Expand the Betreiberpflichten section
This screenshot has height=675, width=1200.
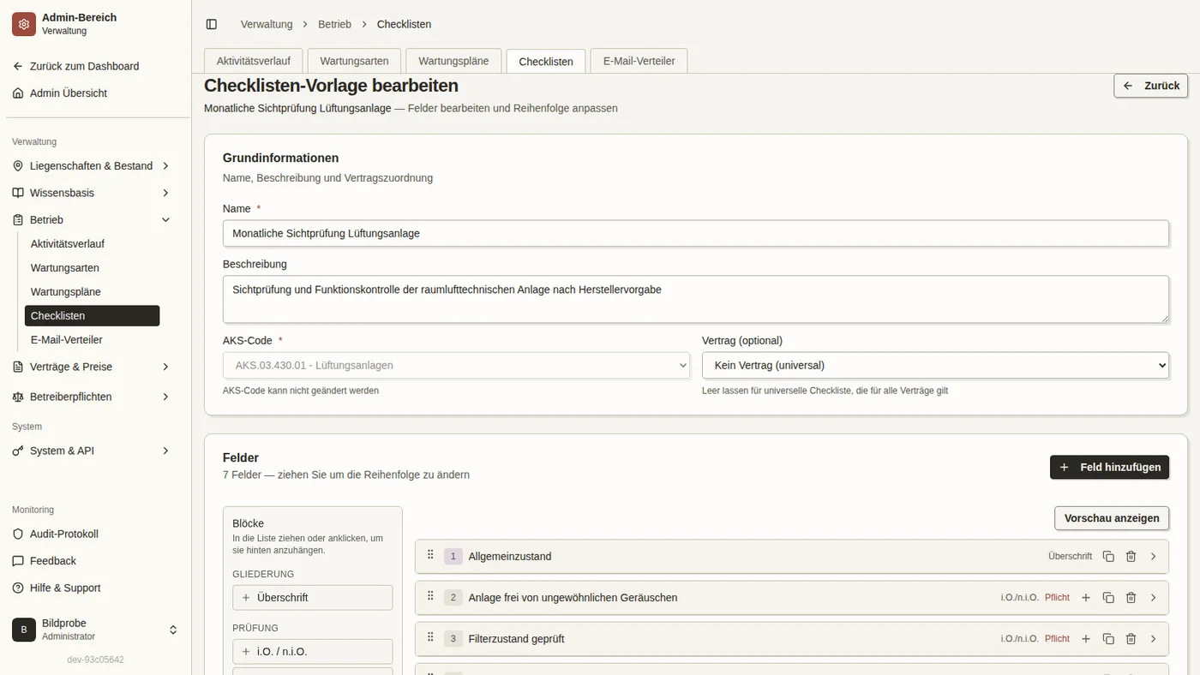[92, 397]
